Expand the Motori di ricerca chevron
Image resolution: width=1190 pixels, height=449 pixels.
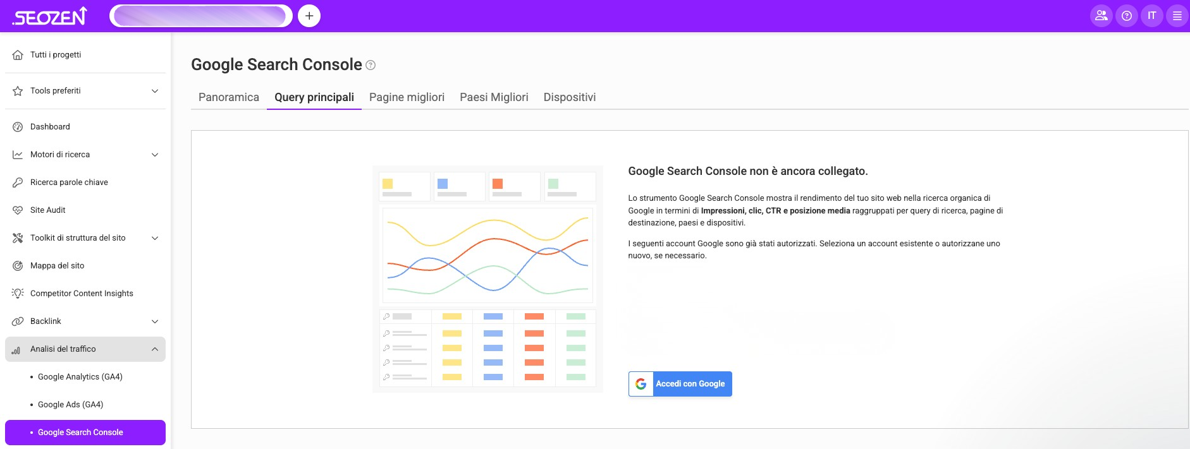155,155
